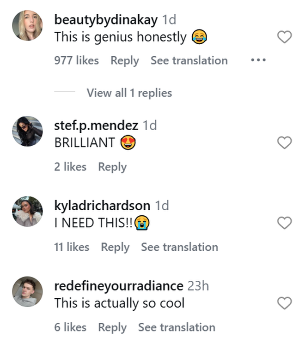This screenshot has width=305, height=349.
Task: Show the 11 likes on kyladrichardson's comment
Action: pos(72,247)
